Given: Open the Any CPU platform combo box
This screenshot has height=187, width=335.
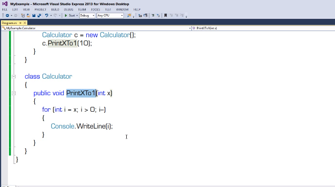Looking at the screenshot, I should (110, 16).
